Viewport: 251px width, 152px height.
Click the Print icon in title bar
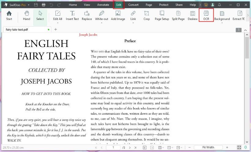click(43, 5)
